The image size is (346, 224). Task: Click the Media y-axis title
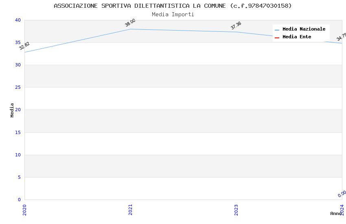point(12,110)
